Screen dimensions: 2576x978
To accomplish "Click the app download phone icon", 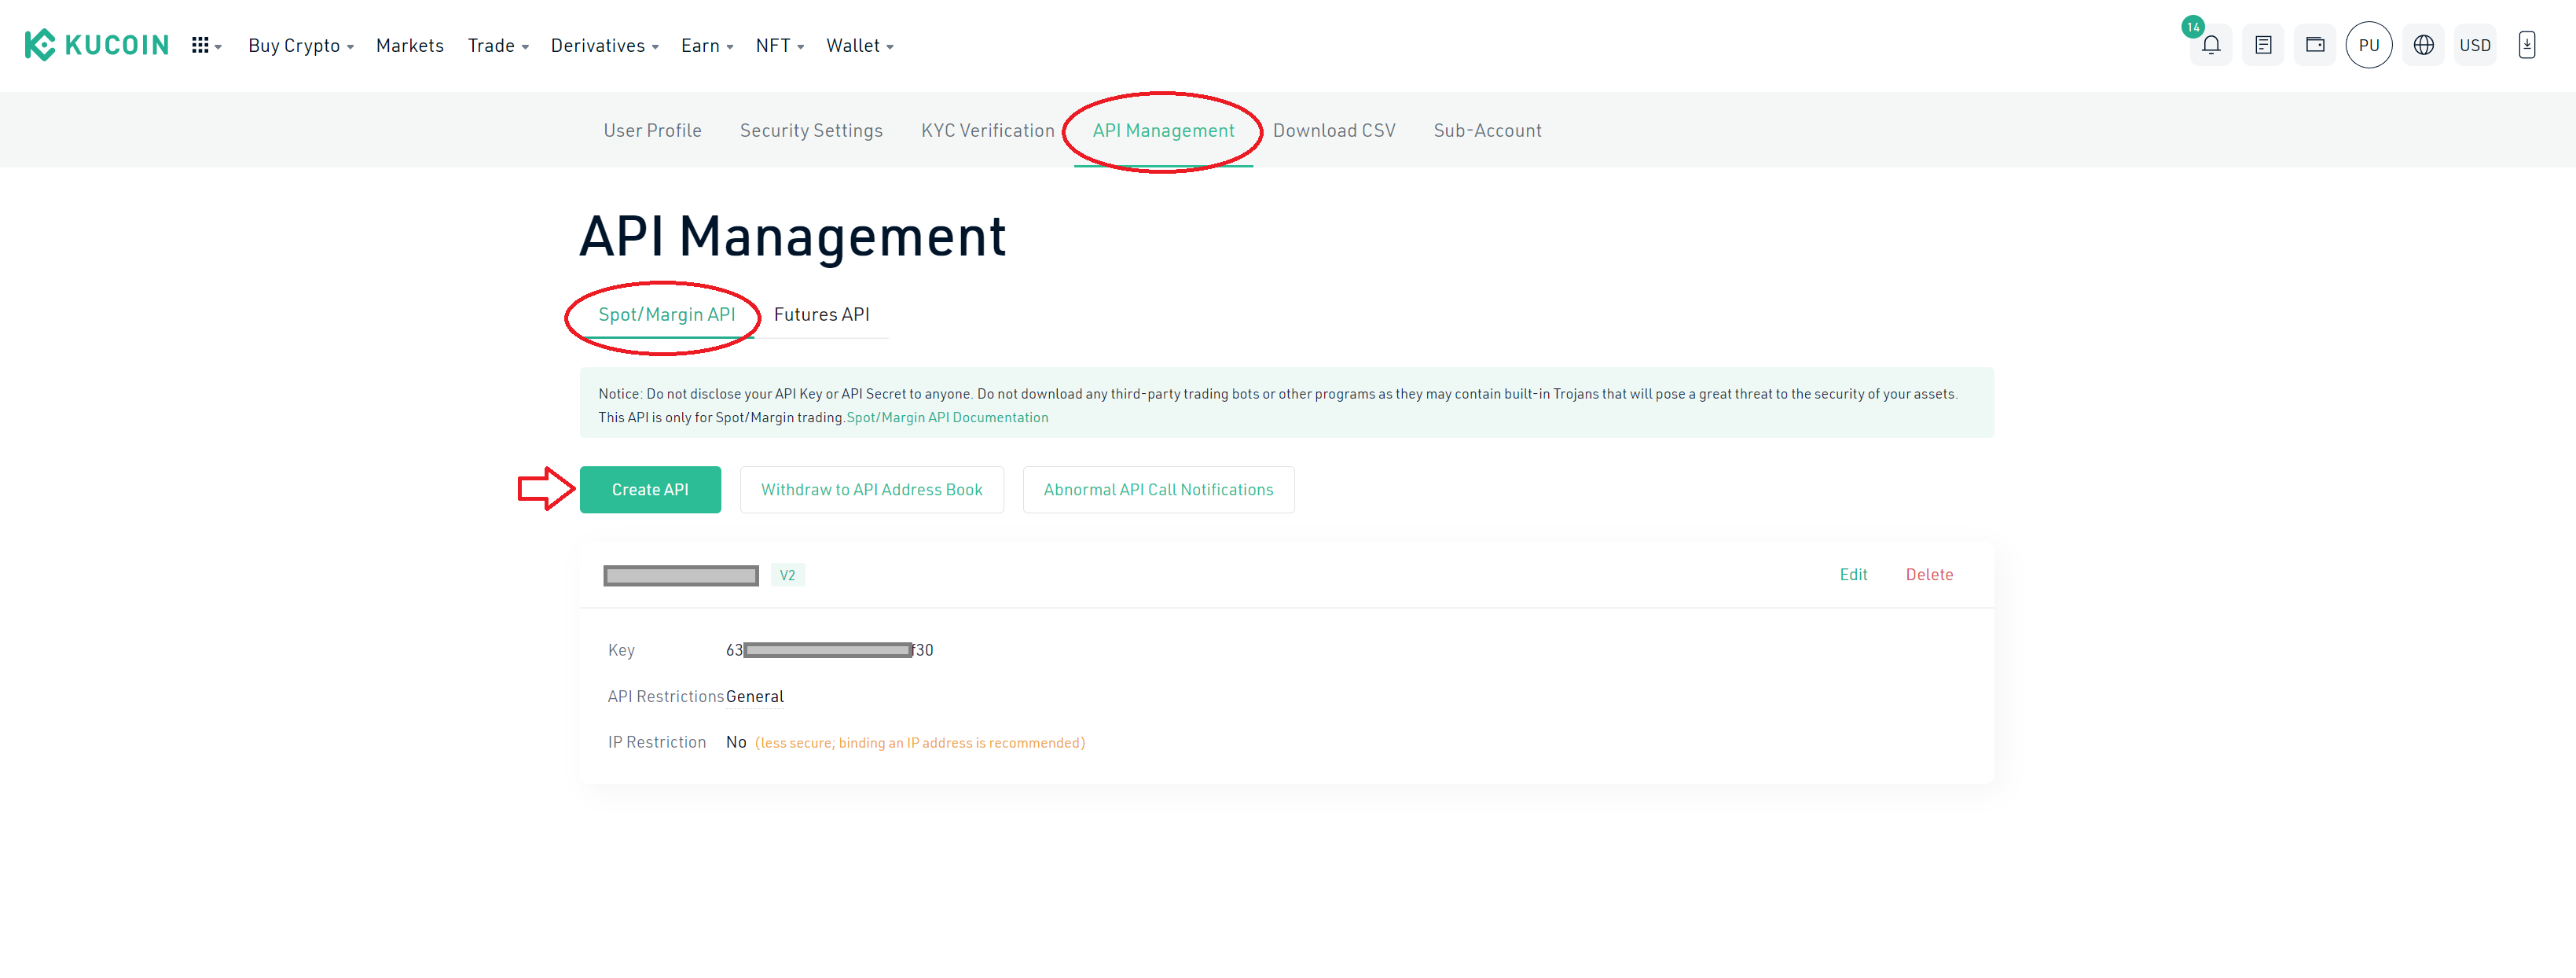I will [x=2526, y=45].
